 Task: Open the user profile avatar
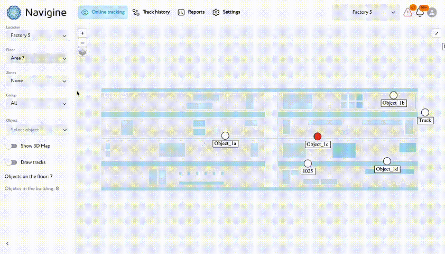(432, 12)
